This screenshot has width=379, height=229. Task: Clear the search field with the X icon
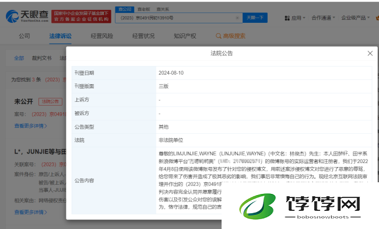point(237,18)
